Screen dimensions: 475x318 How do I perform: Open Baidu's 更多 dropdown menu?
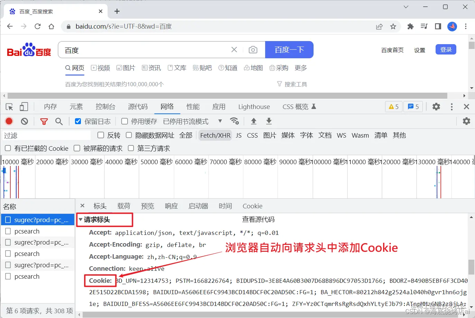(x=300, y=68)
